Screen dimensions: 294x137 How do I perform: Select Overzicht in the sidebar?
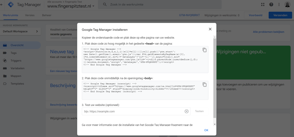click(20, 45)
